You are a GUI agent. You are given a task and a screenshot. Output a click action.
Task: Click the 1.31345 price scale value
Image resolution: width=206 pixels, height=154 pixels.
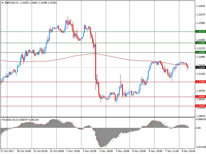pyautogui.click(x=201, y=74)
